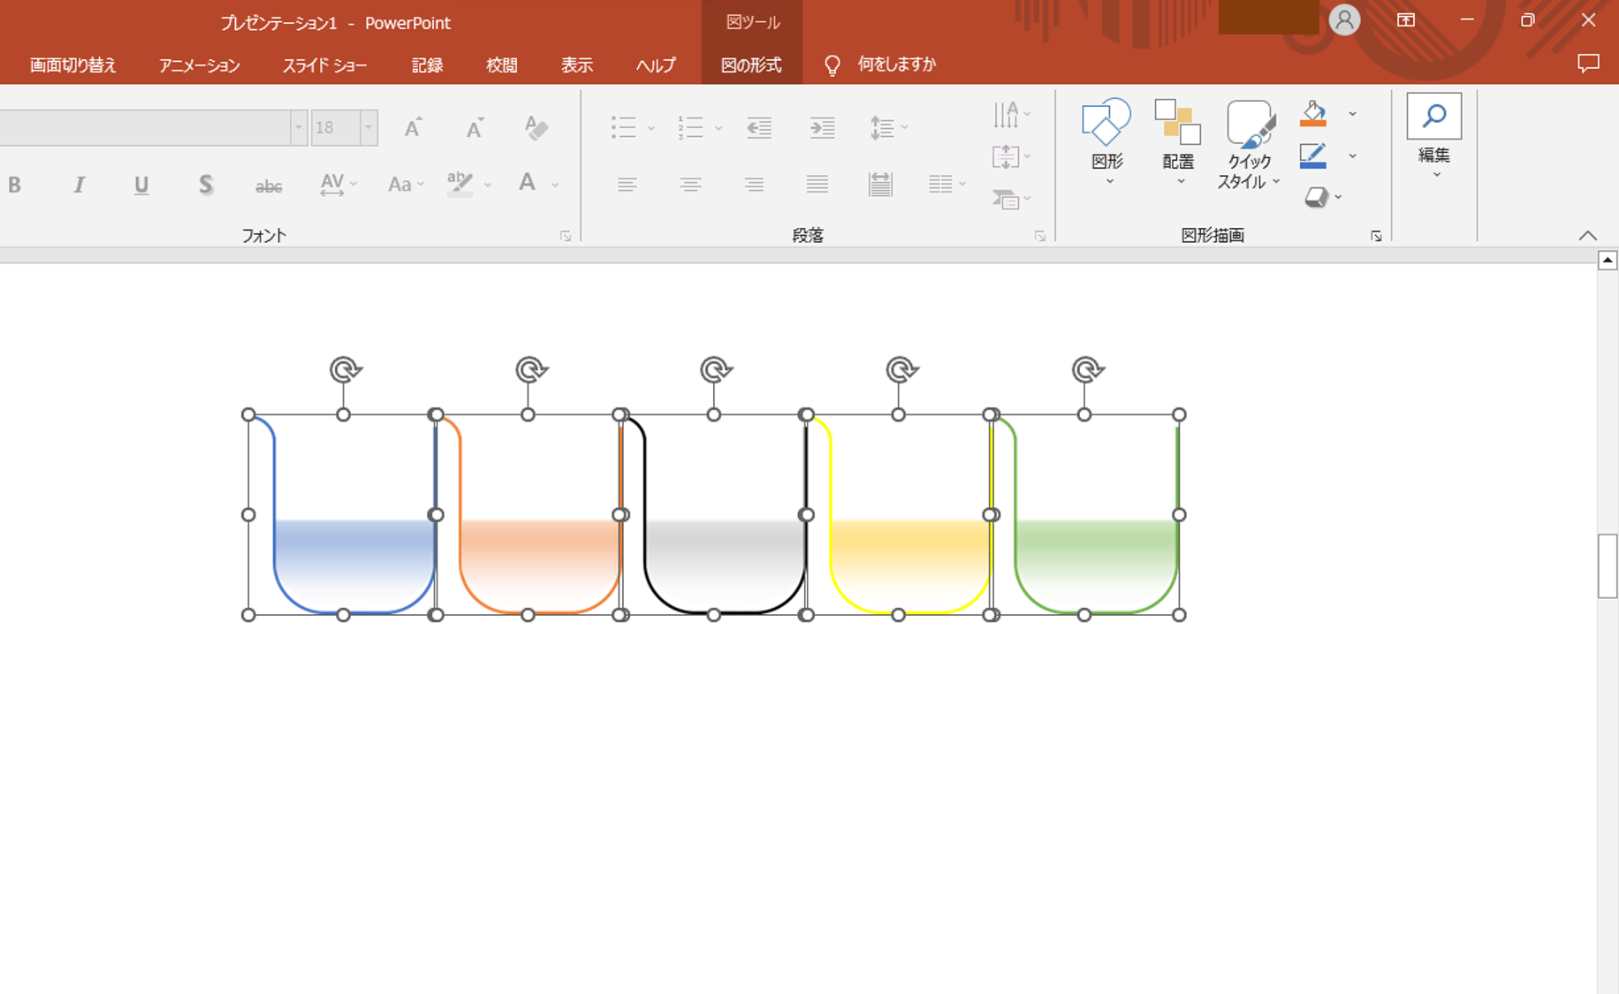
Task: Open the paragraph dialog launcher
Action: (1040, 236)
